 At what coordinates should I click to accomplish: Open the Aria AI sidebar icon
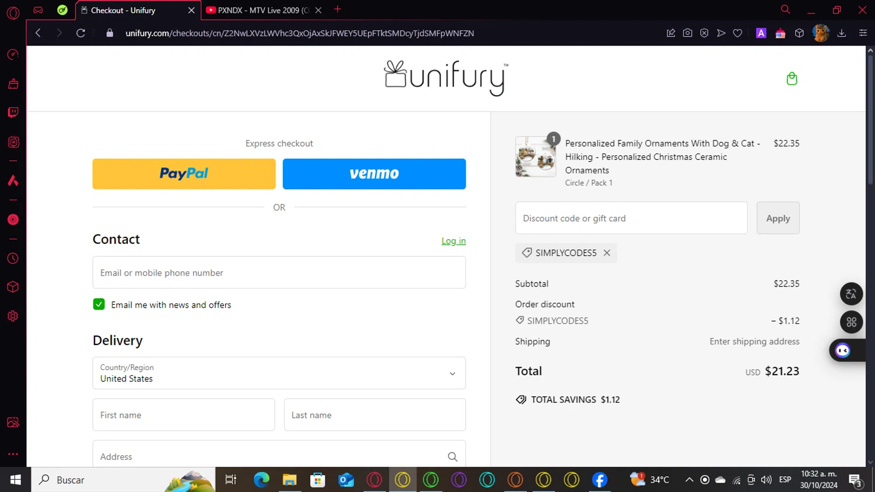point(13,180)
